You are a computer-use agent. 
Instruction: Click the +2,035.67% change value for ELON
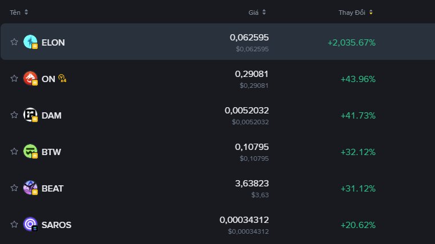(352, 43)
